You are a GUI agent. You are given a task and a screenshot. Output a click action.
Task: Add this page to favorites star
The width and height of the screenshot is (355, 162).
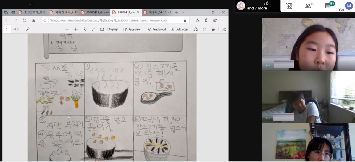(185, 20)
